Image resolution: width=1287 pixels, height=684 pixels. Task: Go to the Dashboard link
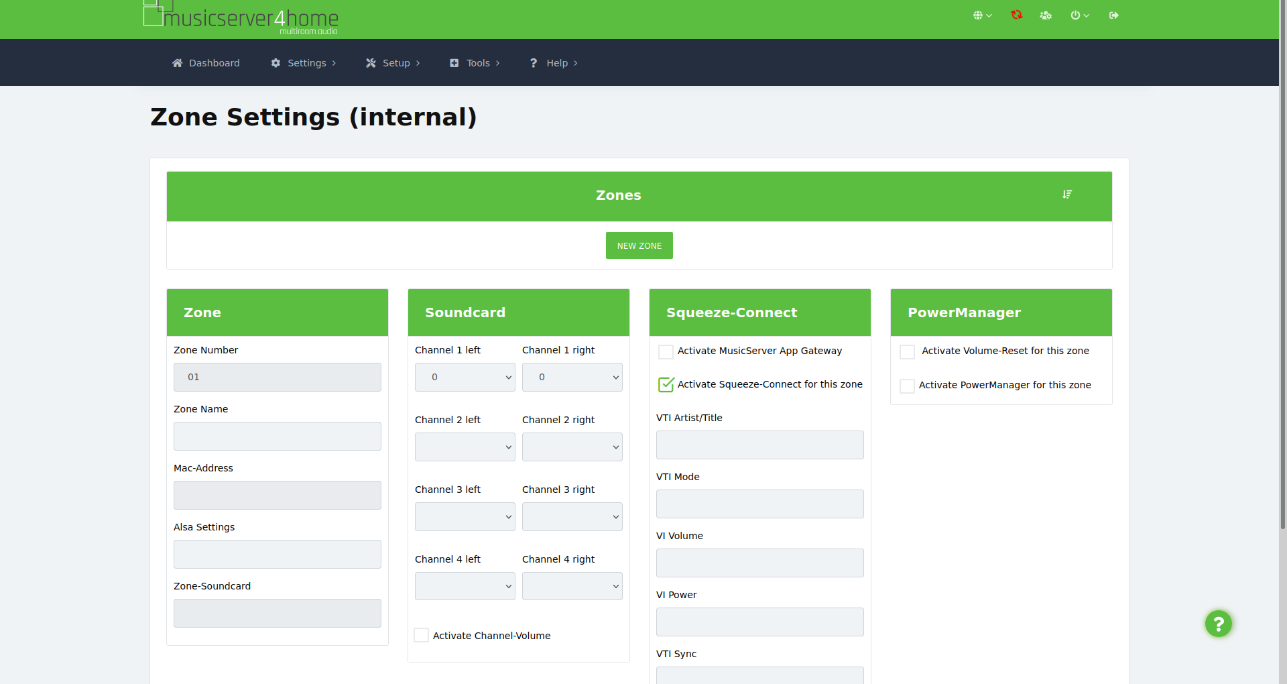206,63
